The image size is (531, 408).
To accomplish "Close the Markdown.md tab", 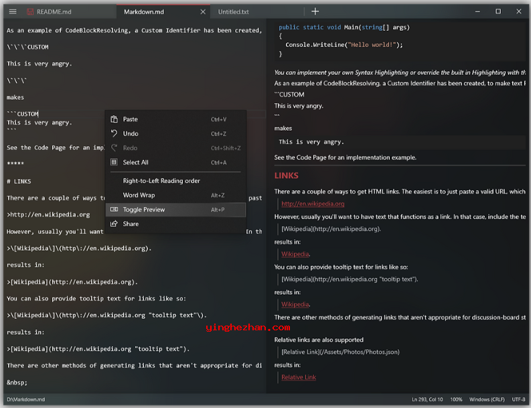I will [x=203, y=11].
